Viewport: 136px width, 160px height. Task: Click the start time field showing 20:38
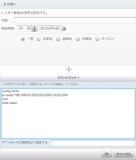(x=25, y=28)
